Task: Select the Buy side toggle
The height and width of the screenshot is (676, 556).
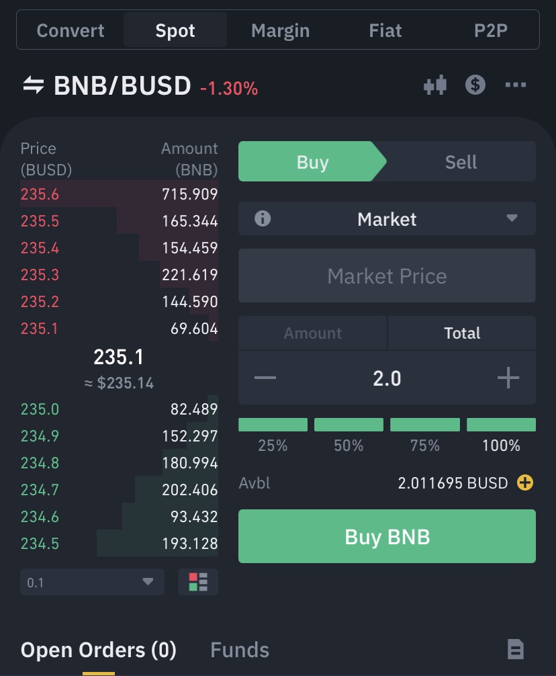Action: 312,162
